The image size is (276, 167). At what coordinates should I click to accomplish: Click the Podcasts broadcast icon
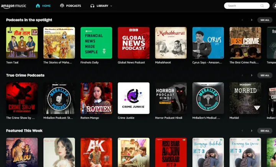click(62, 6)
